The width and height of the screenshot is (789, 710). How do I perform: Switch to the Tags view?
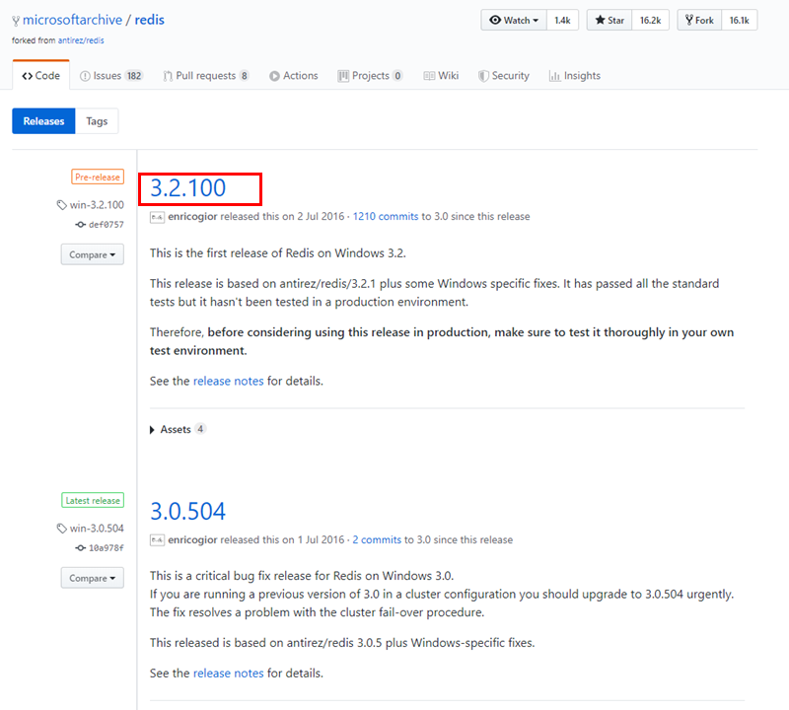coord(97,121)
